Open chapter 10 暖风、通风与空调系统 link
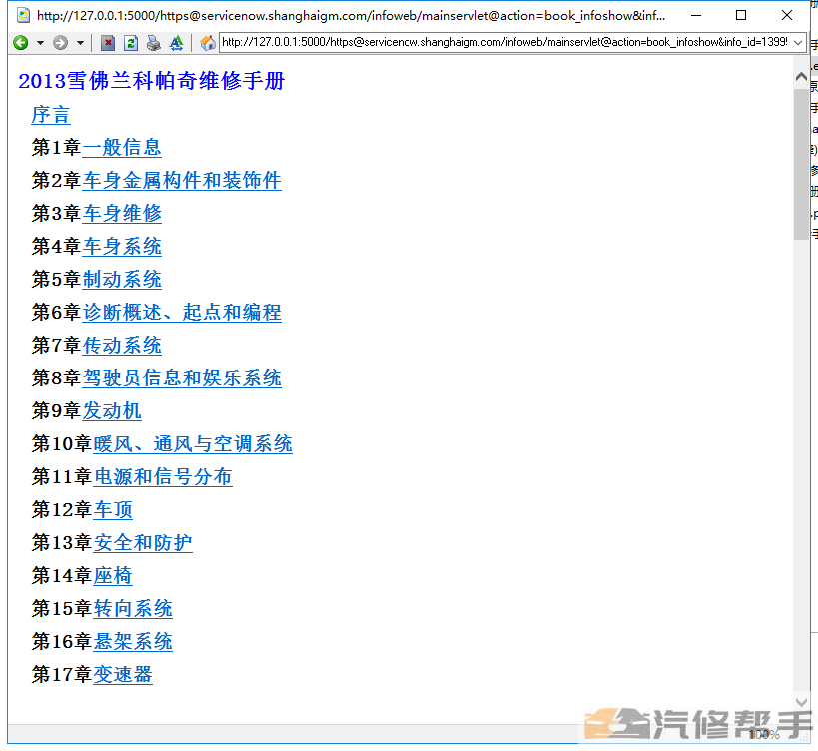Image resolution: width=818 pixels, height=751 pixels. [x=193, y=444]
